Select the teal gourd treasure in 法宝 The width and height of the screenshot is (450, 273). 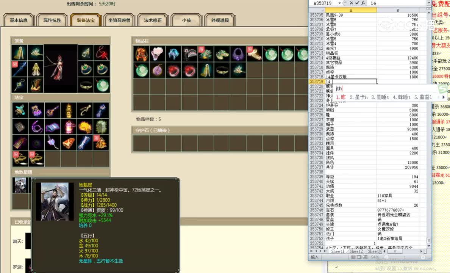coord(20,111)
